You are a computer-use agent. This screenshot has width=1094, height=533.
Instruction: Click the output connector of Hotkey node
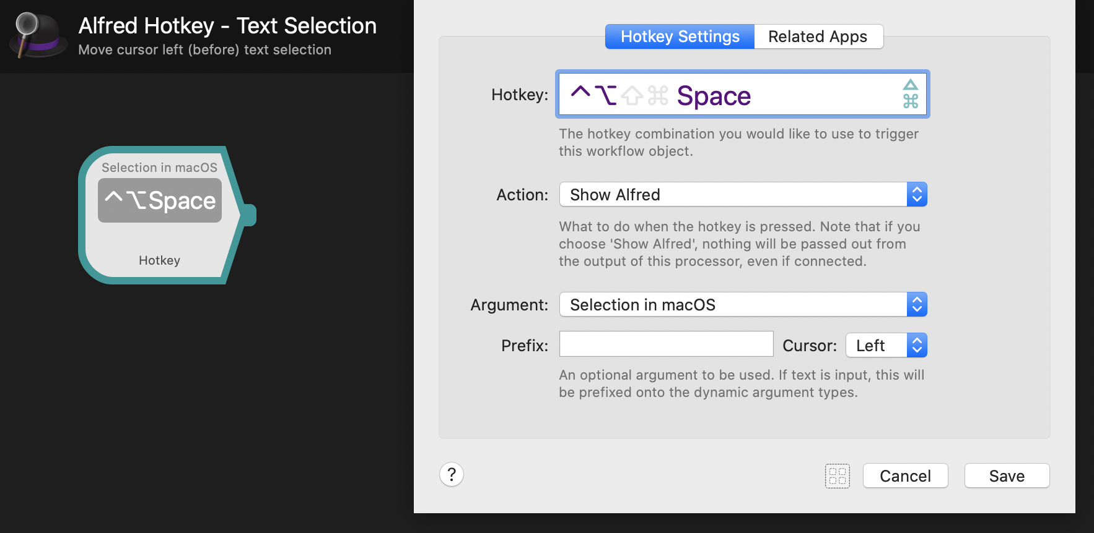point(249,215)
